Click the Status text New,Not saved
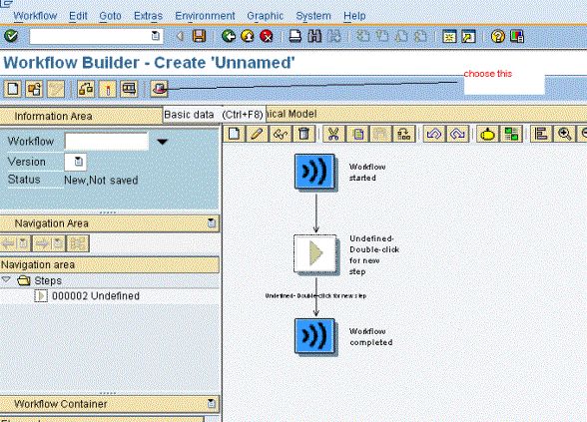The height and width of the screenshot is (422, 587). pos(101,181)
